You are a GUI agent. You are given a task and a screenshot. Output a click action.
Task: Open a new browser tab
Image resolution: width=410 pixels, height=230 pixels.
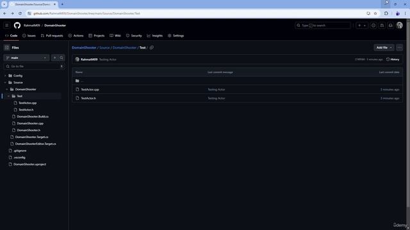[x=62, y=4]
